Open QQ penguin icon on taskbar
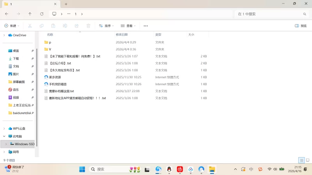Viewport: 312px width, 175px height. (169, 169)
